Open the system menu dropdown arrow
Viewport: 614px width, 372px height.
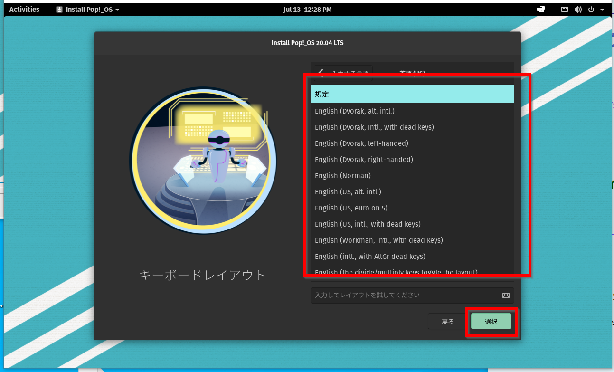coord(602,10)
